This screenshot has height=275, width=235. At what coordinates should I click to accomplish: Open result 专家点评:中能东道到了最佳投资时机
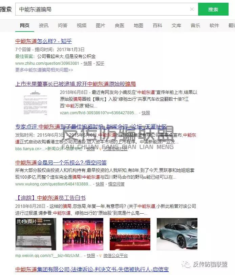tap(91, 126)
